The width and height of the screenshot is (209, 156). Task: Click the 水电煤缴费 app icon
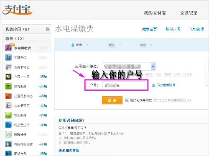coord(8,48)
